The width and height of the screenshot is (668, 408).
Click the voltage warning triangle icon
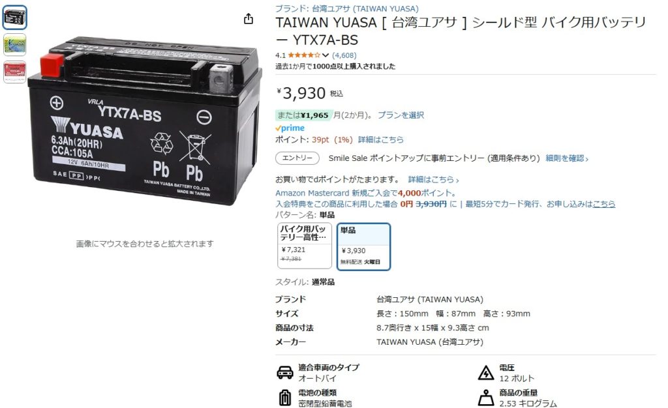(485, 373)
